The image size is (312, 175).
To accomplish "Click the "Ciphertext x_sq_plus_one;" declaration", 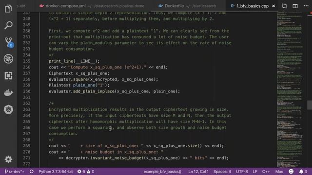I will pyautogui.click(x=79, y=73).
